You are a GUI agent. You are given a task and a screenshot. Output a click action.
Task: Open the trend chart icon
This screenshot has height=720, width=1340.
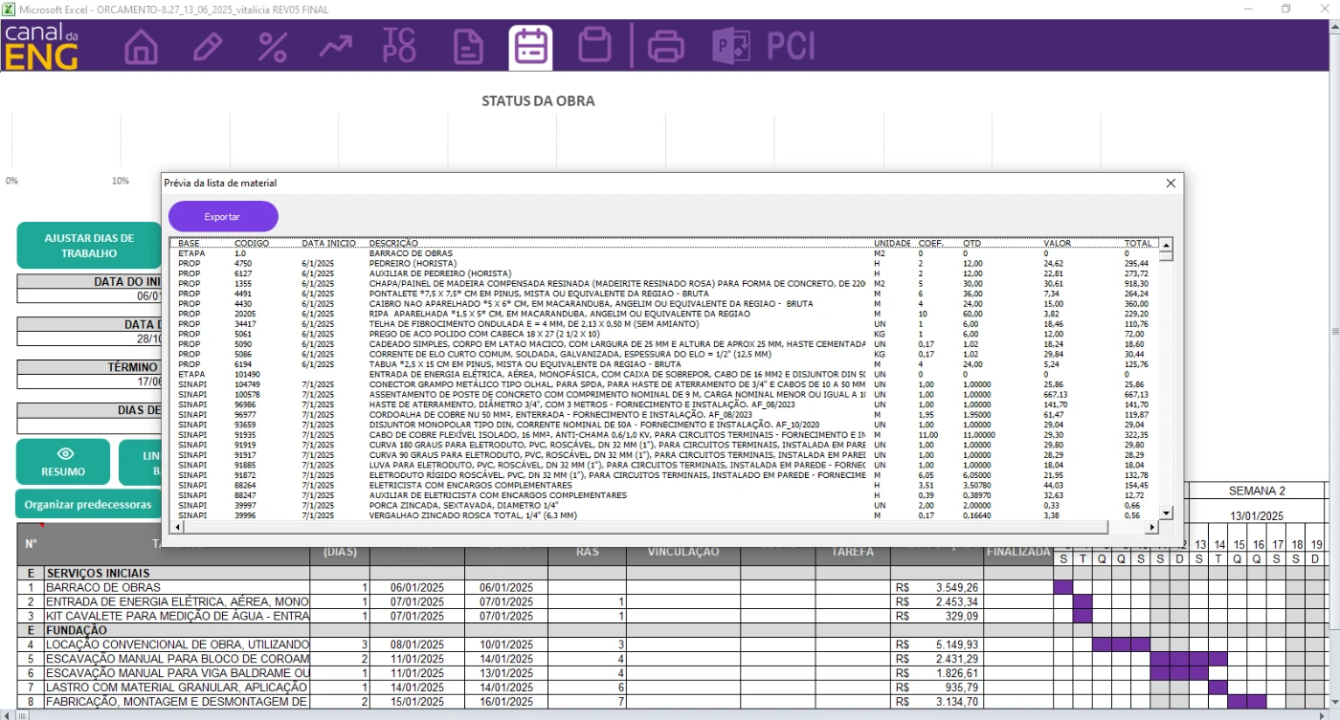pyautogui.click(x=336, y=47)
